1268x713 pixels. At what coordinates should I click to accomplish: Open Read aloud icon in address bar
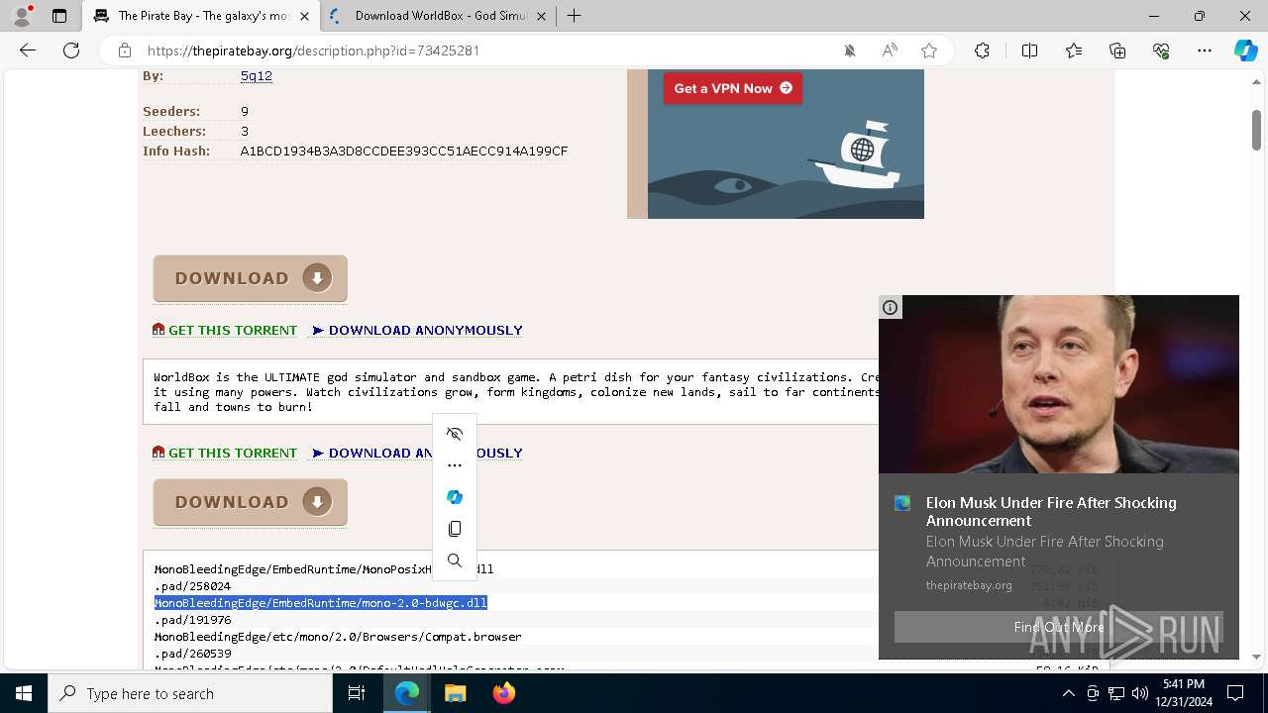point(890,51)
